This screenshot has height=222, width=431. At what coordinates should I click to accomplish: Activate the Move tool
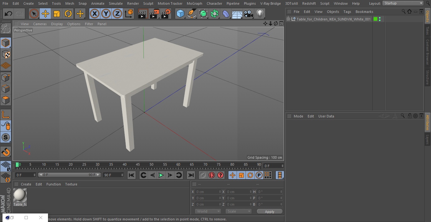(45, 14)
